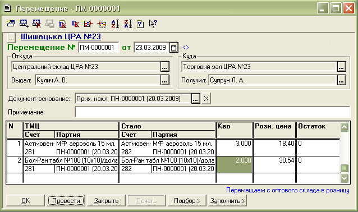358x212 pixels.
Task: Click the Кво column header
Action: [x=234, y=130]
